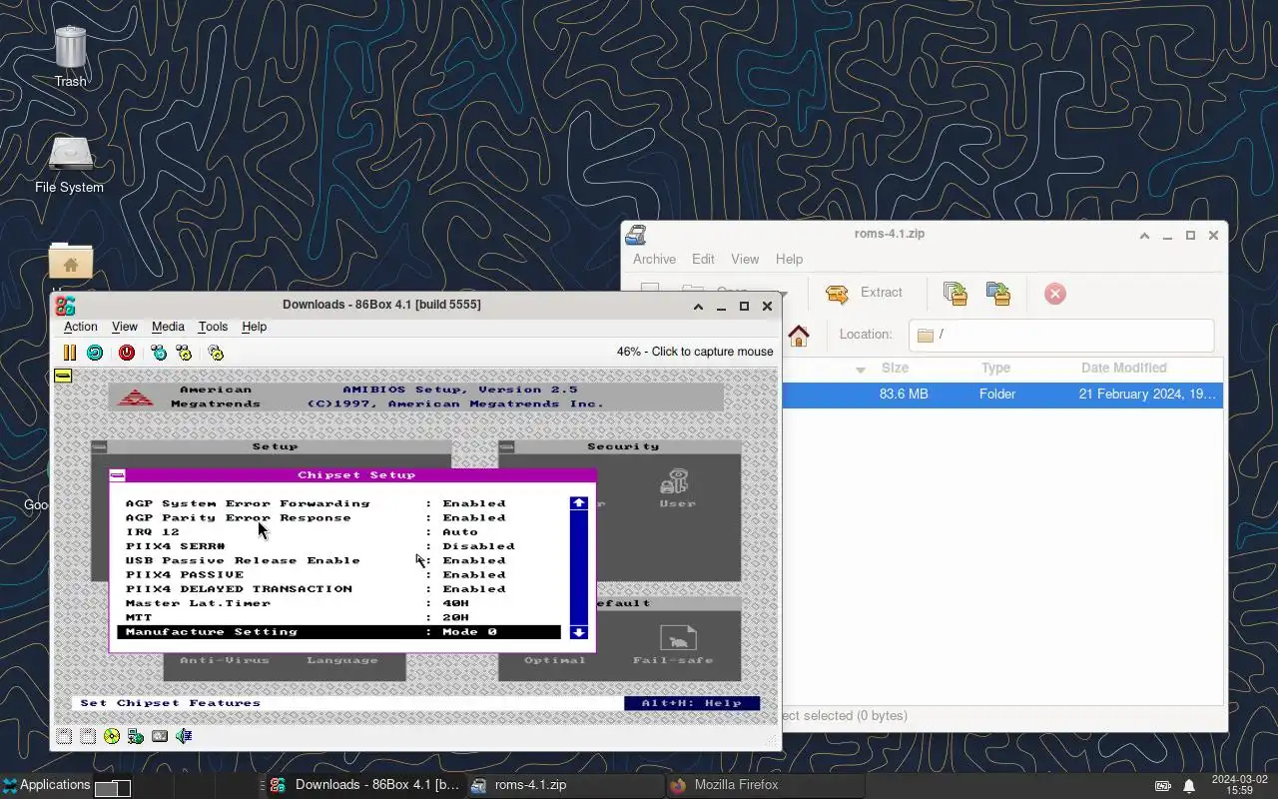Click the clock showing 15:59
Screen dimensions: 1278x799
coord(1239,785)
